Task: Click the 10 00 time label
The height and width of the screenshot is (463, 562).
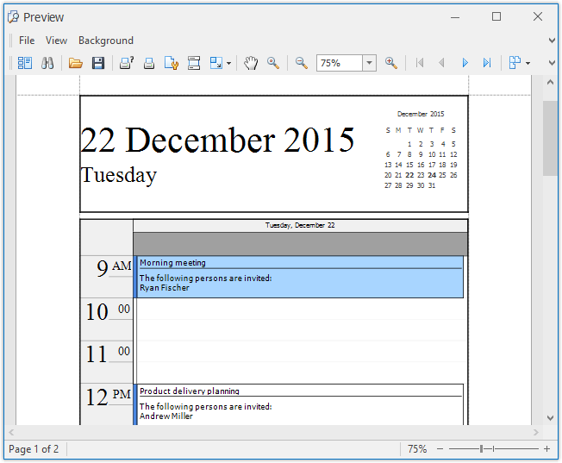Action: (x=108, y=311)
